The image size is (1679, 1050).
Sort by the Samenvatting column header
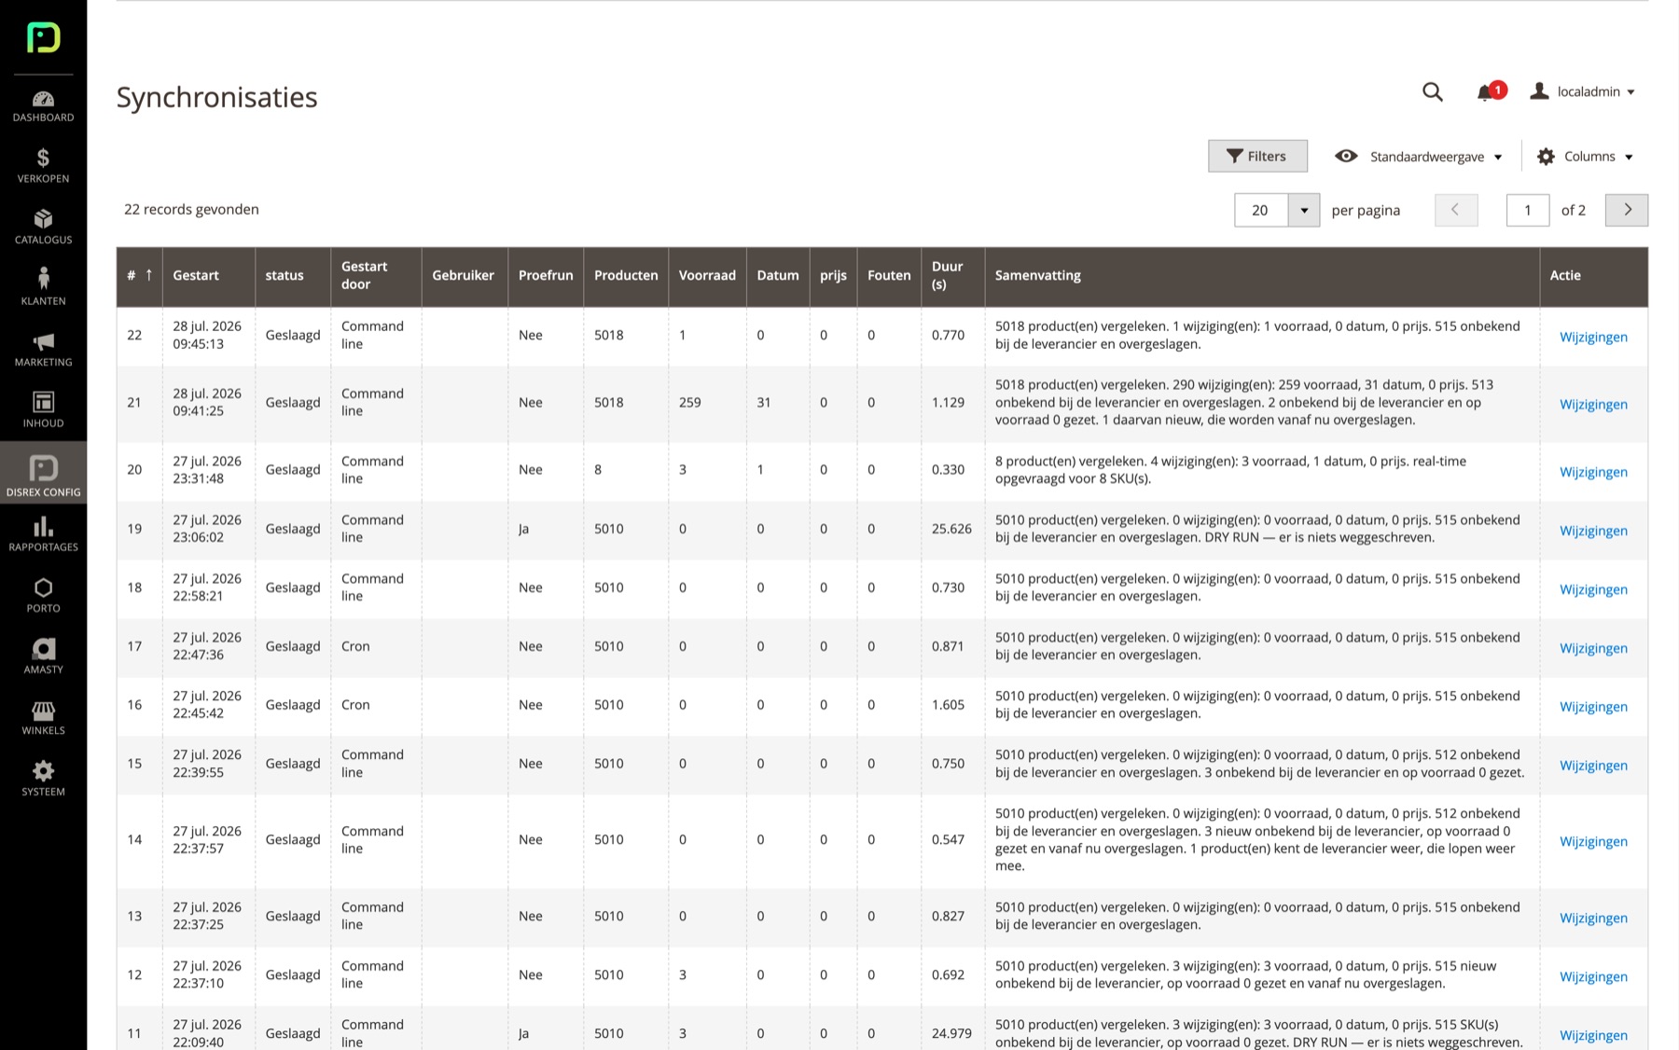point(1262,275)
